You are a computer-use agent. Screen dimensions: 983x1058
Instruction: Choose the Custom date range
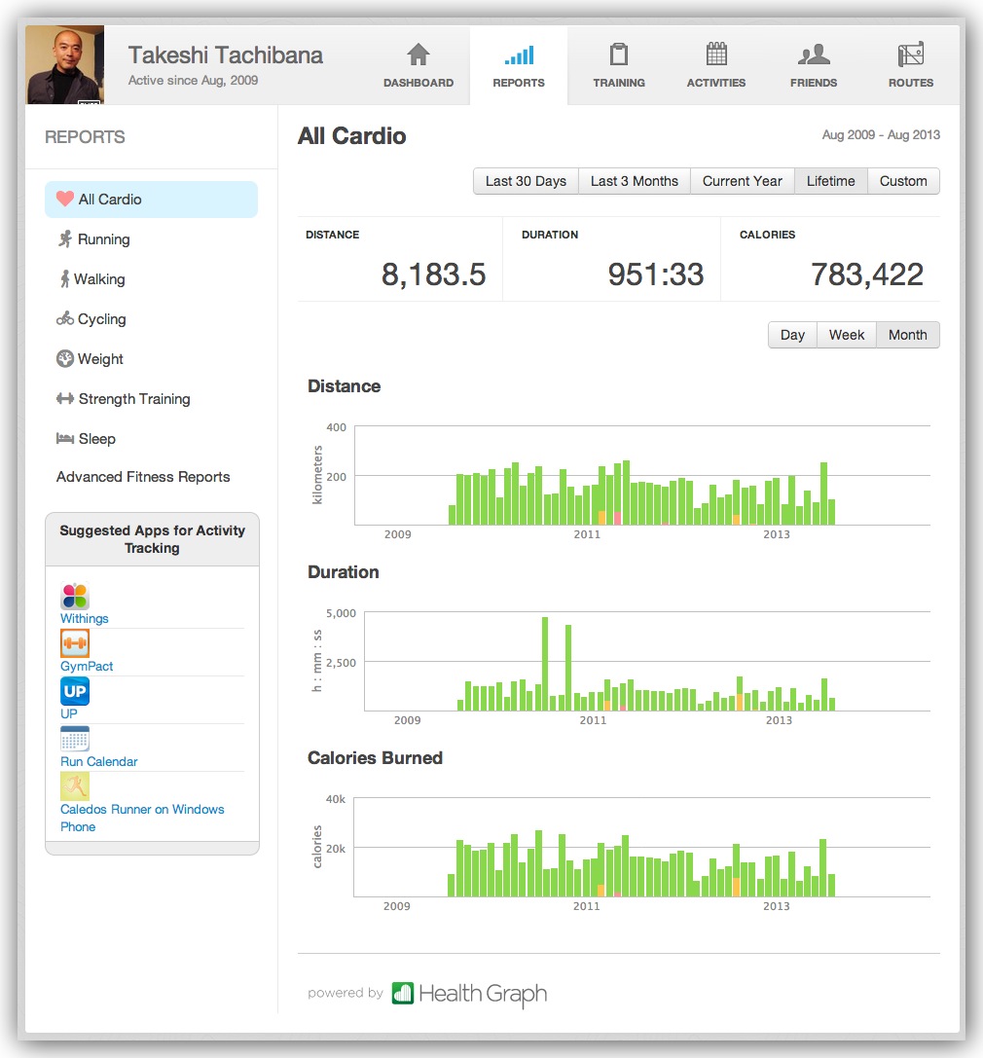coord(903,181)
